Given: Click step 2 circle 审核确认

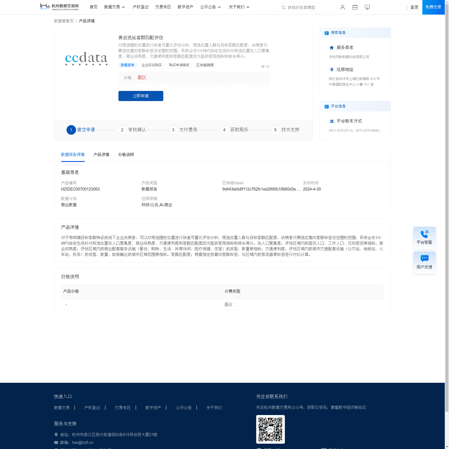Looking at the screenshot, I should point(122,130).
